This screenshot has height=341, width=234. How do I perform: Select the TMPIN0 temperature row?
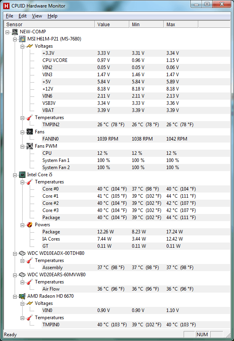click(136, 325)
